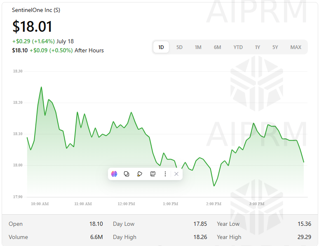
Task: Close the floating toolbar with X
Action: tap(176, 174)
